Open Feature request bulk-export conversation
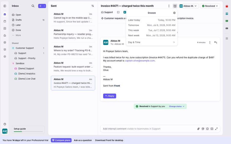 click(73, 67)
